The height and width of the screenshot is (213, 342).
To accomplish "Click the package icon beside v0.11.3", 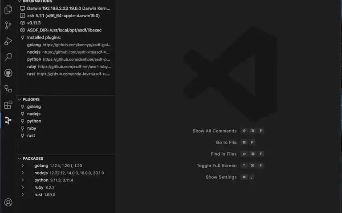I will coord(22,23).
